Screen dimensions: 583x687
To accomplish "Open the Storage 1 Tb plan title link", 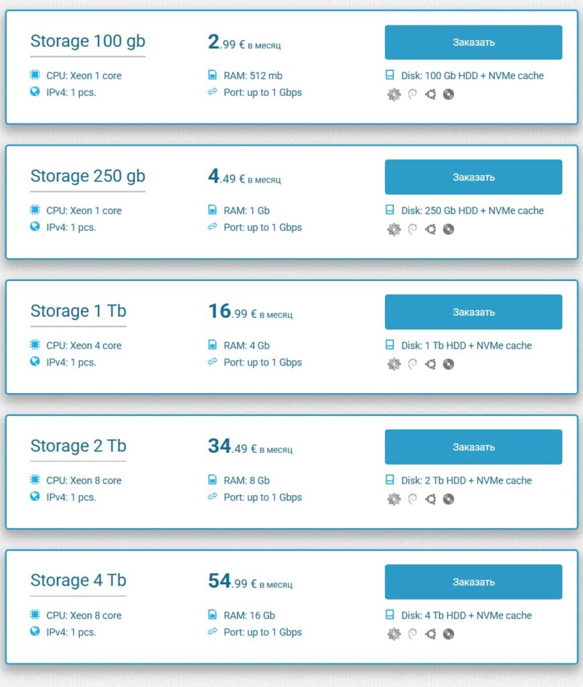I will point(78,311).
